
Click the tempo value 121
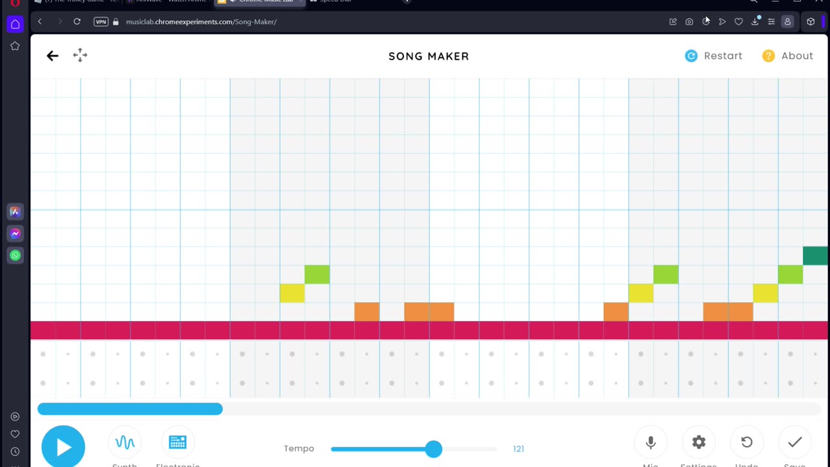click(519, 449)
